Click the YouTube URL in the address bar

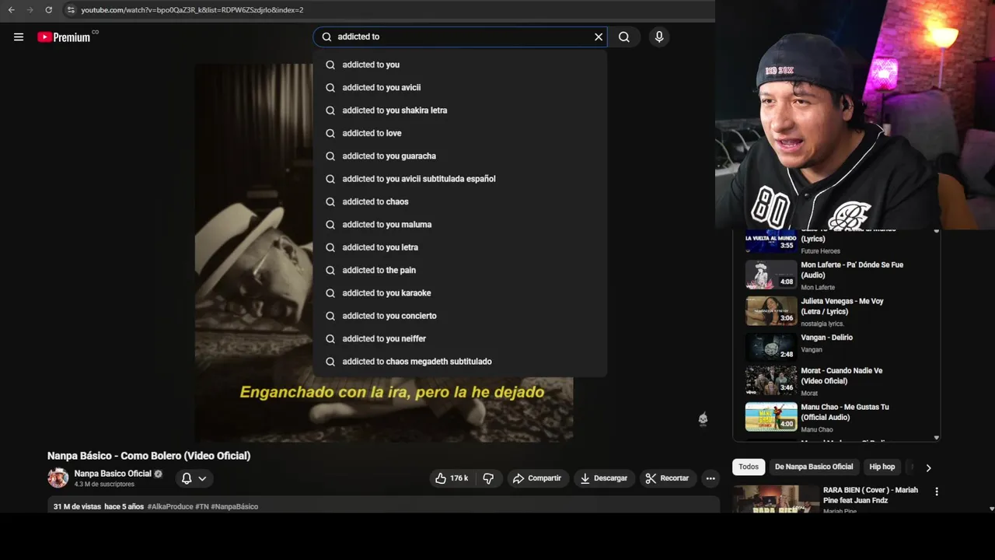tap(192, 10)
